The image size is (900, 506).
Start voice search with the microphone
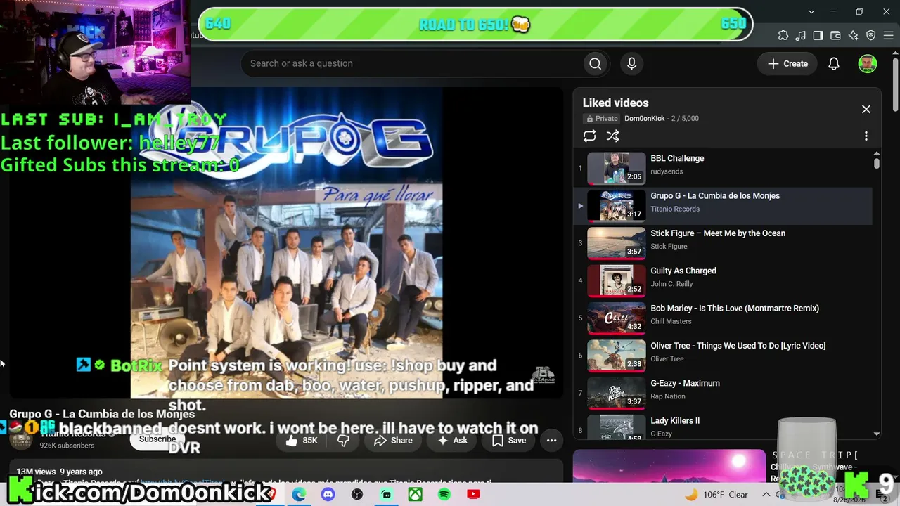(x=631, y=63)
